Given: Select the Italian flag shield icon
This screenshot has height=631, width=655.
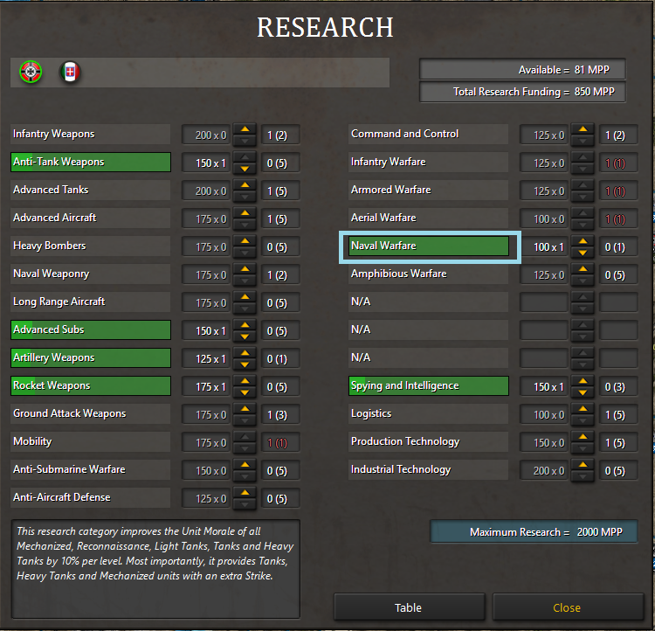Looking at the screenshot, I should coord(70,73).
